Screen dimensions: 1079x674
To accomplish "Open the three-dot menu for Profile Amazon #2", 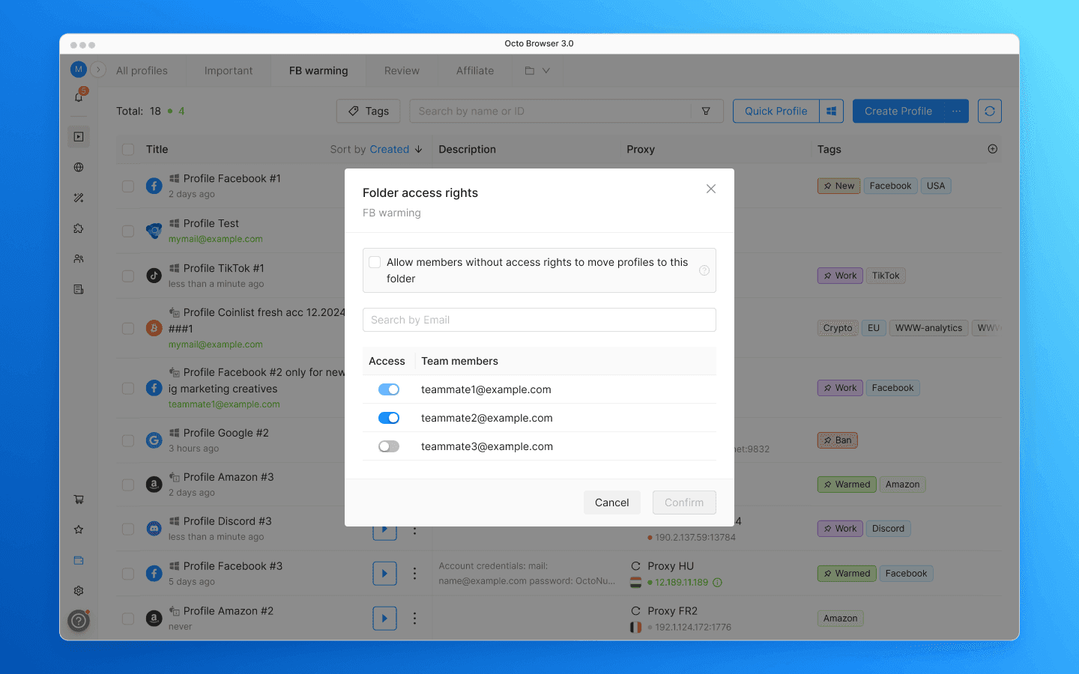I will [x=414, y=619].
